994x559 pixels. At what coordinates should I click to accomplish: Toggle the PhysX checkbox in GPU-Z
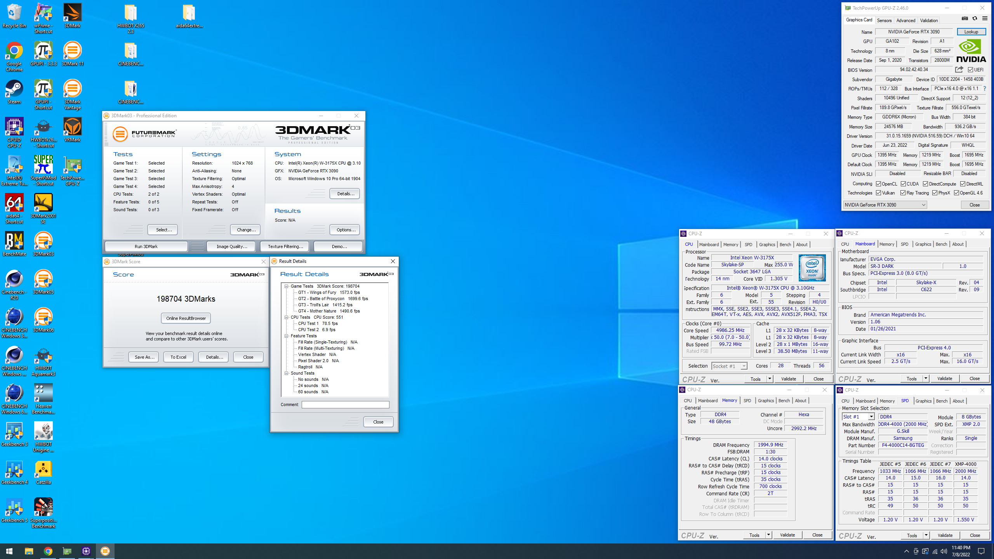[x=935, y=193]
